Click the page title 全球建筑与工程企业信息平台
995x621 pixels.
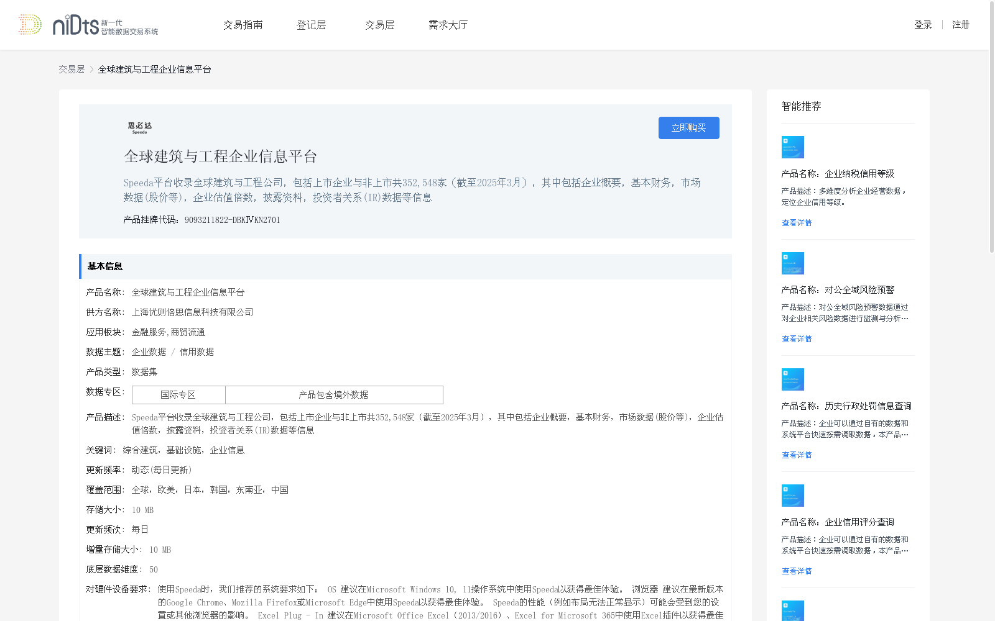click(x=221, y=156)
